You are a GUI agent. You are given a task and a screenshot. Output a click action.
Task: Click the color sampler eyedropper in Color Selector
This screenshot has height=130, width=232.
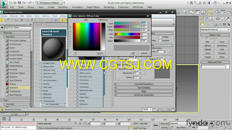coord(75,53)
